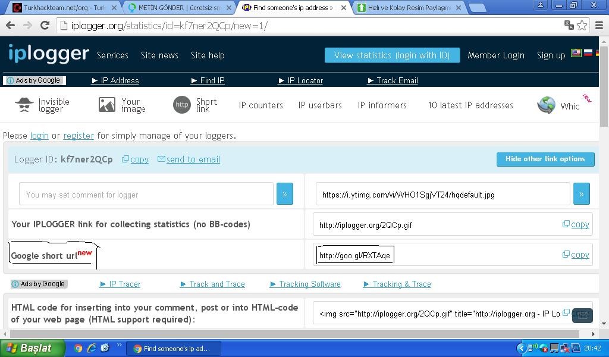
Task: Copy the goo.gl short url
Action: [x=576, y=255]
